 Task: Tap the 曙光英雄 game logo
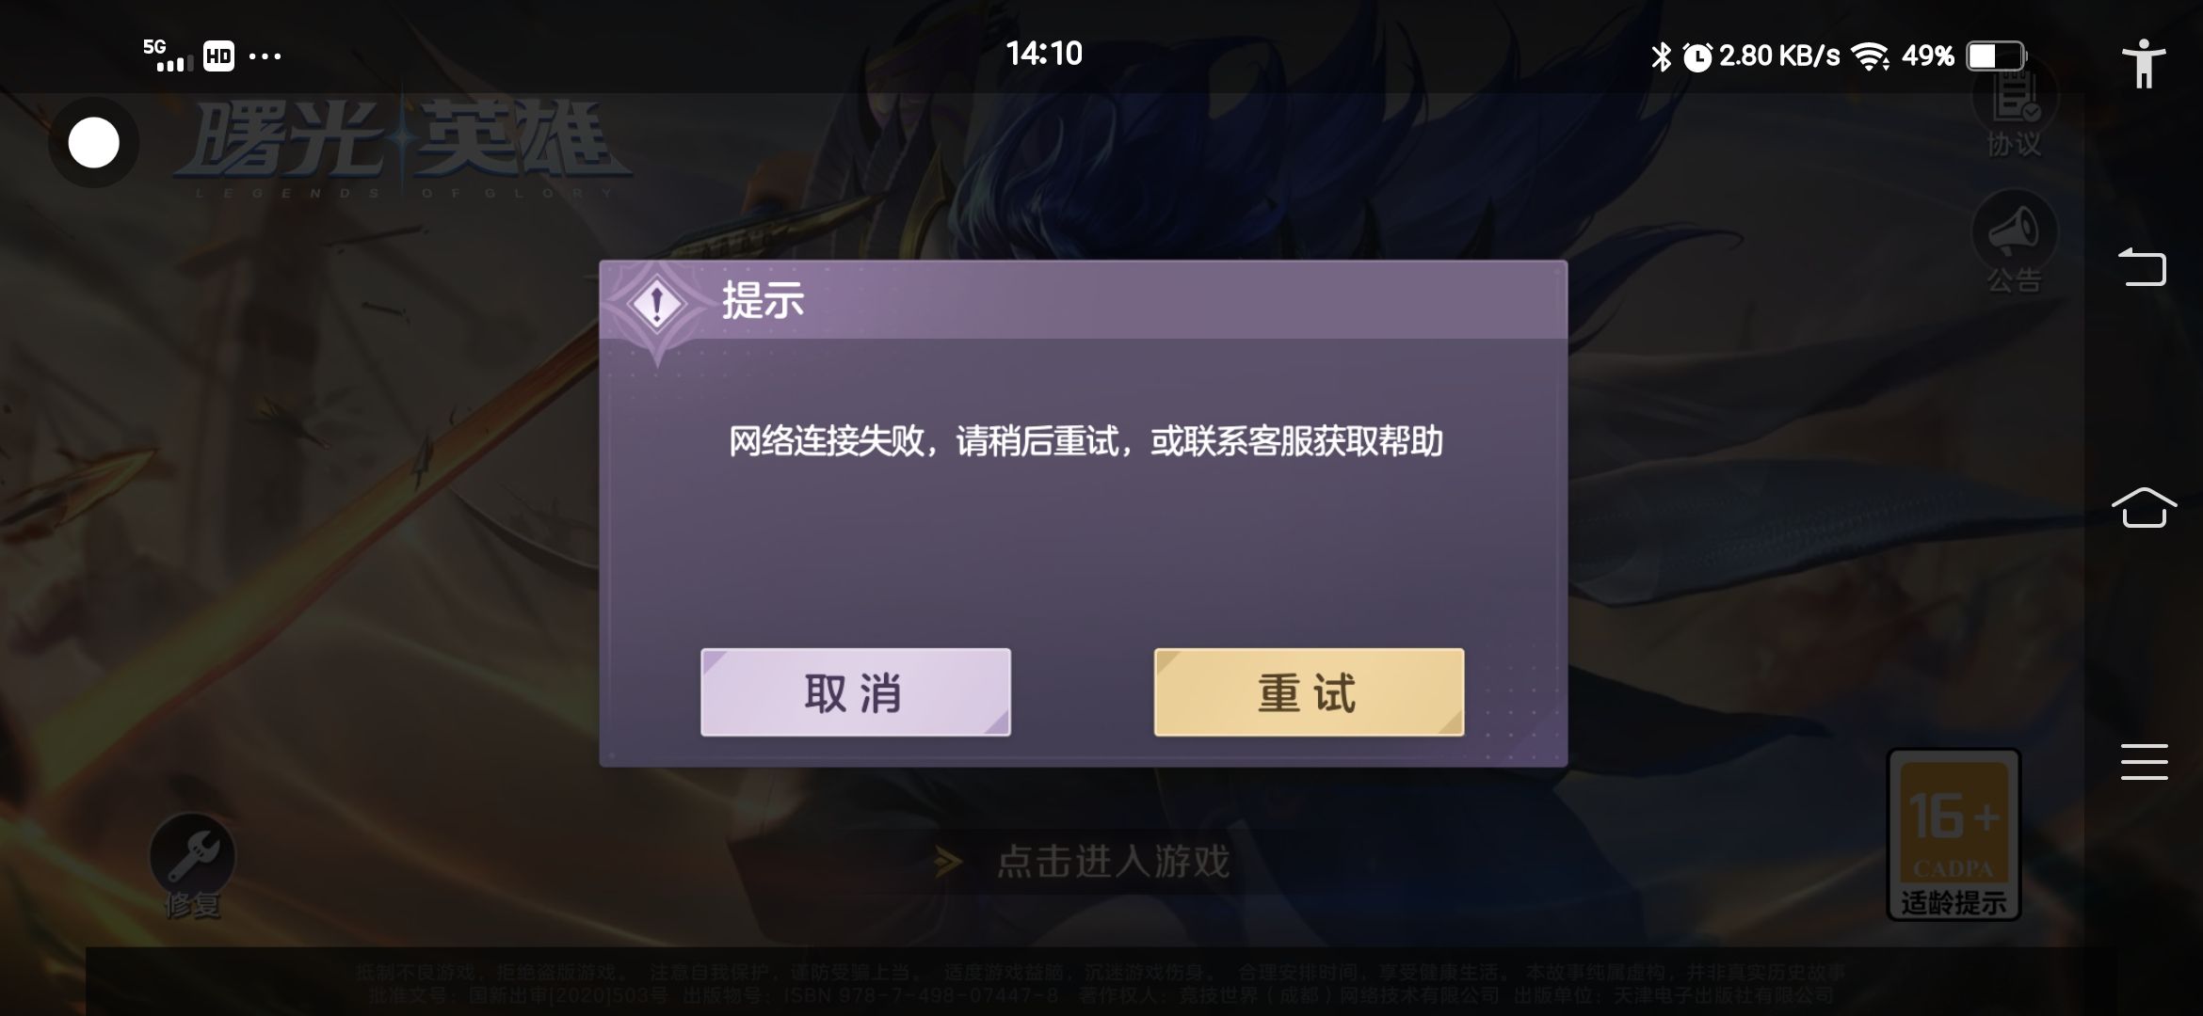click(x=403, y=149)
